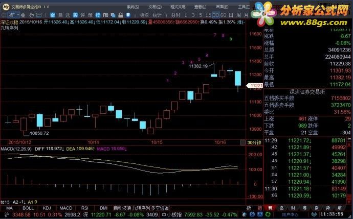Switch to the MACD indicator tab
Image resolution: width=353 pixels, height=219 pixels.
coord(65,208)
